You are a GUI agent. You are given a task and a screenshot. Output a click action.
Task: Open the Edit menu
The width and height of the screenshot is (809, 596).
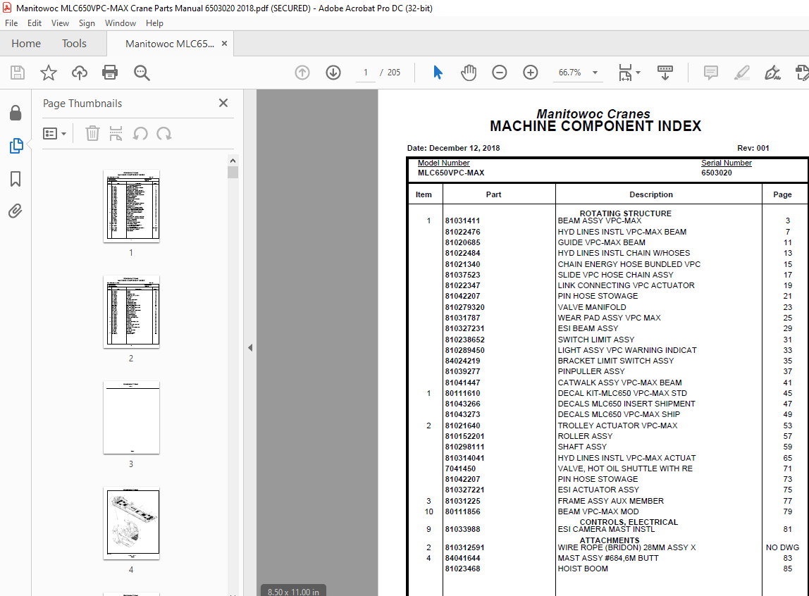[35, 23]
